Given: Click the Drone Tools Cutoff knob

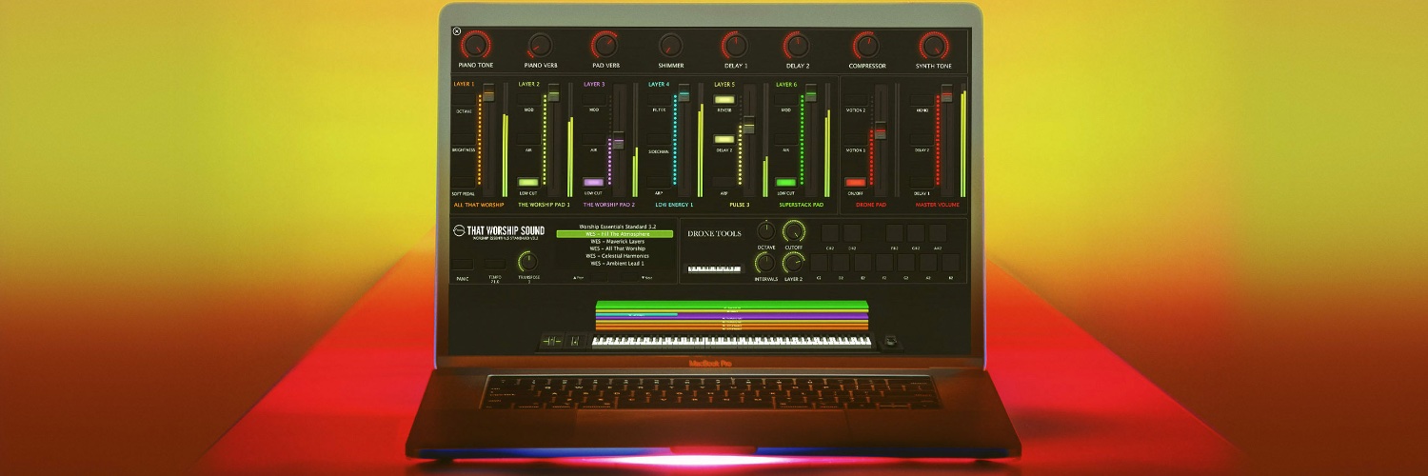Looking at the screenshot, I should tap(794, 230).
